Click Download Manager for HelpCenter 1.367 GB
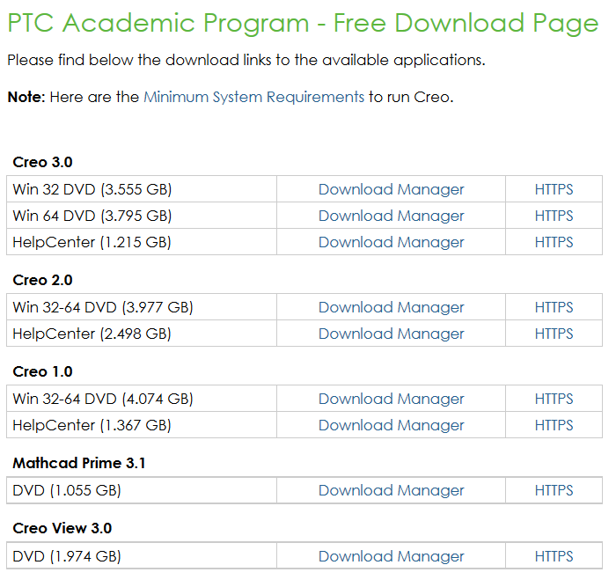Viewport: 616px width, 587px height. point(392,425)
